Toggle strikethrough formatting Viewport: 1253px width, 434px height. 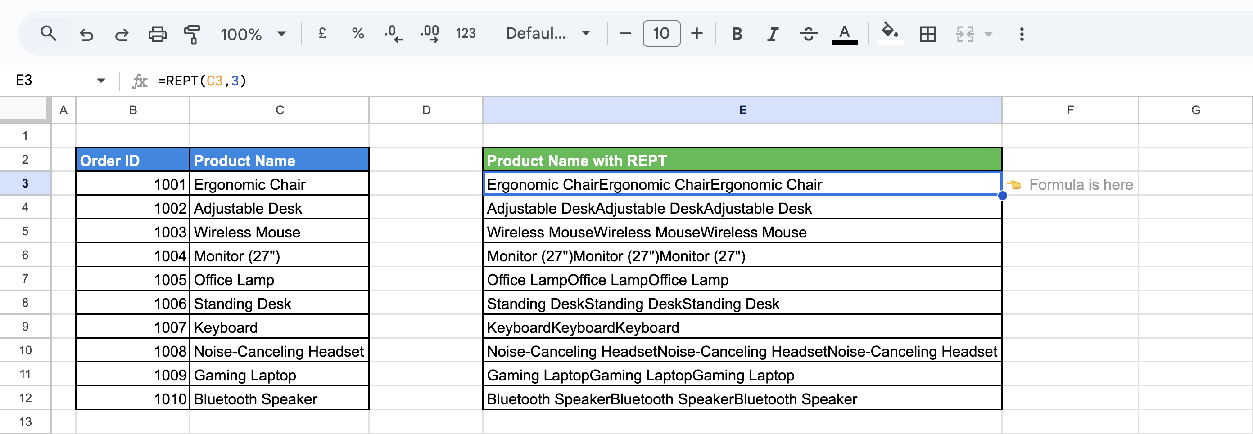(809, 34)
